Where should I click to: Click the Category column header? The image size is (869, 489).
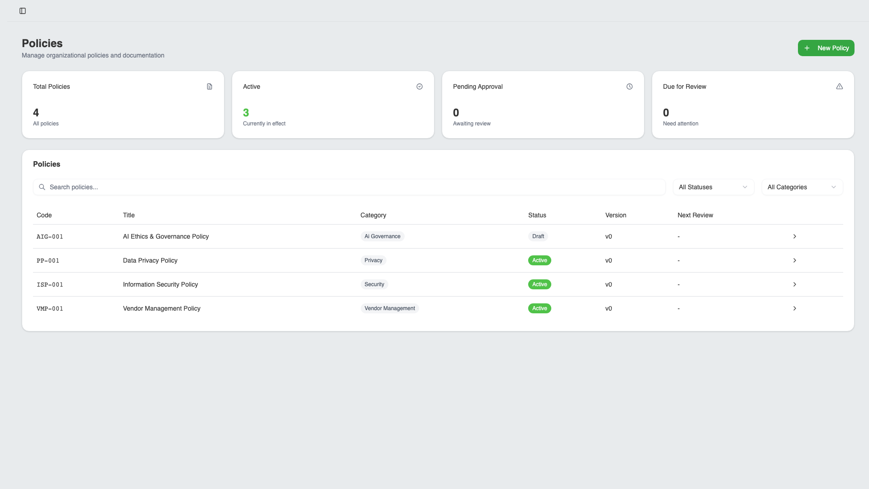pos(373,215)
